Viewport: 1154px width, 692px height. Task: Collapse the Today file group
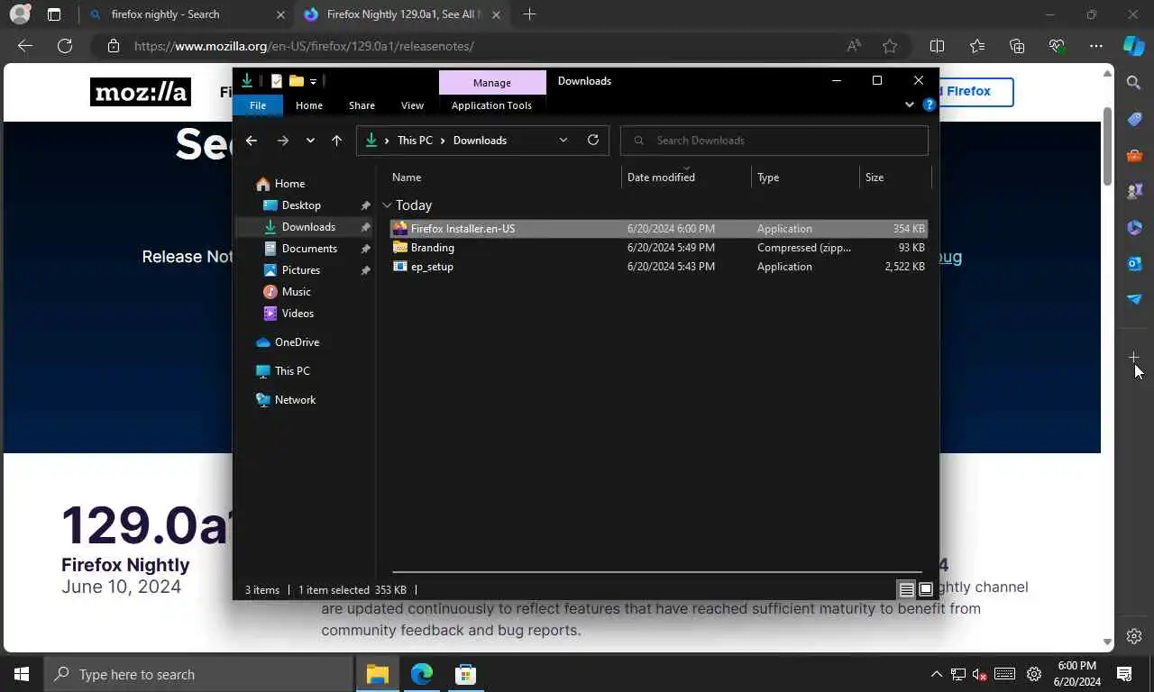pos(387,205)
